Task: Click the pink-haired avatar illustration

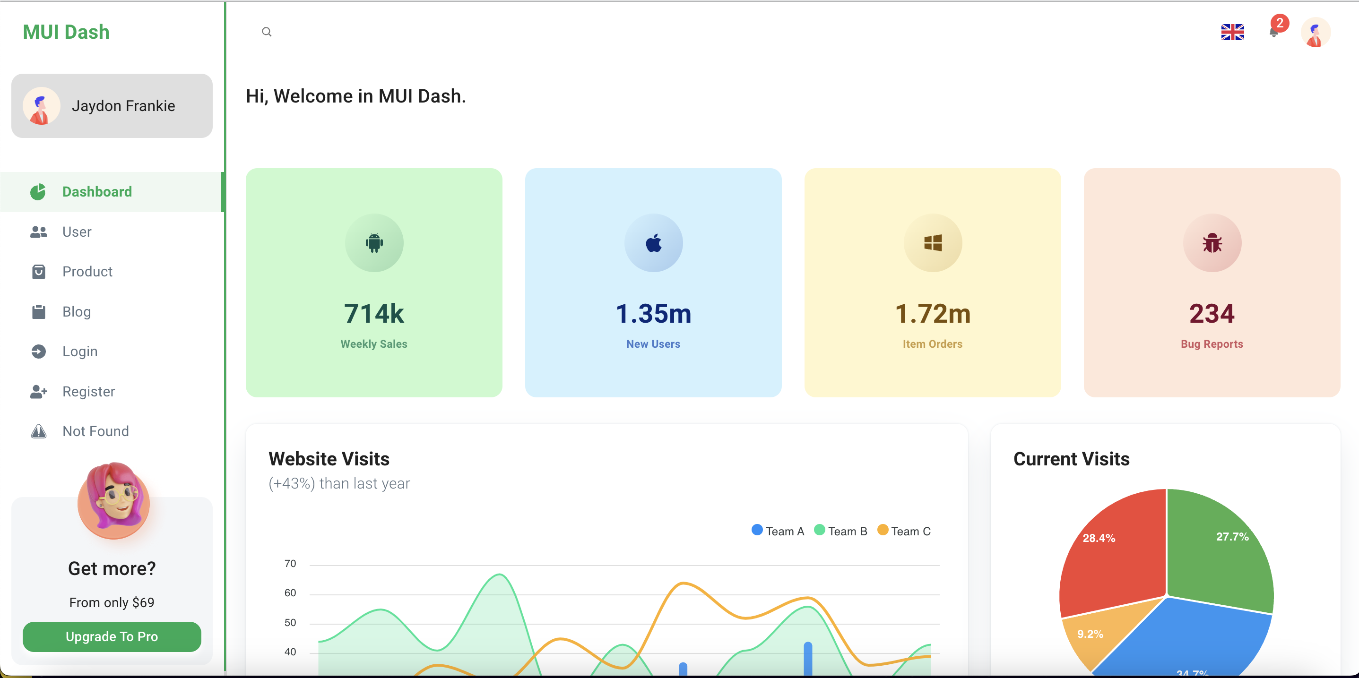Action: point(113,500)
